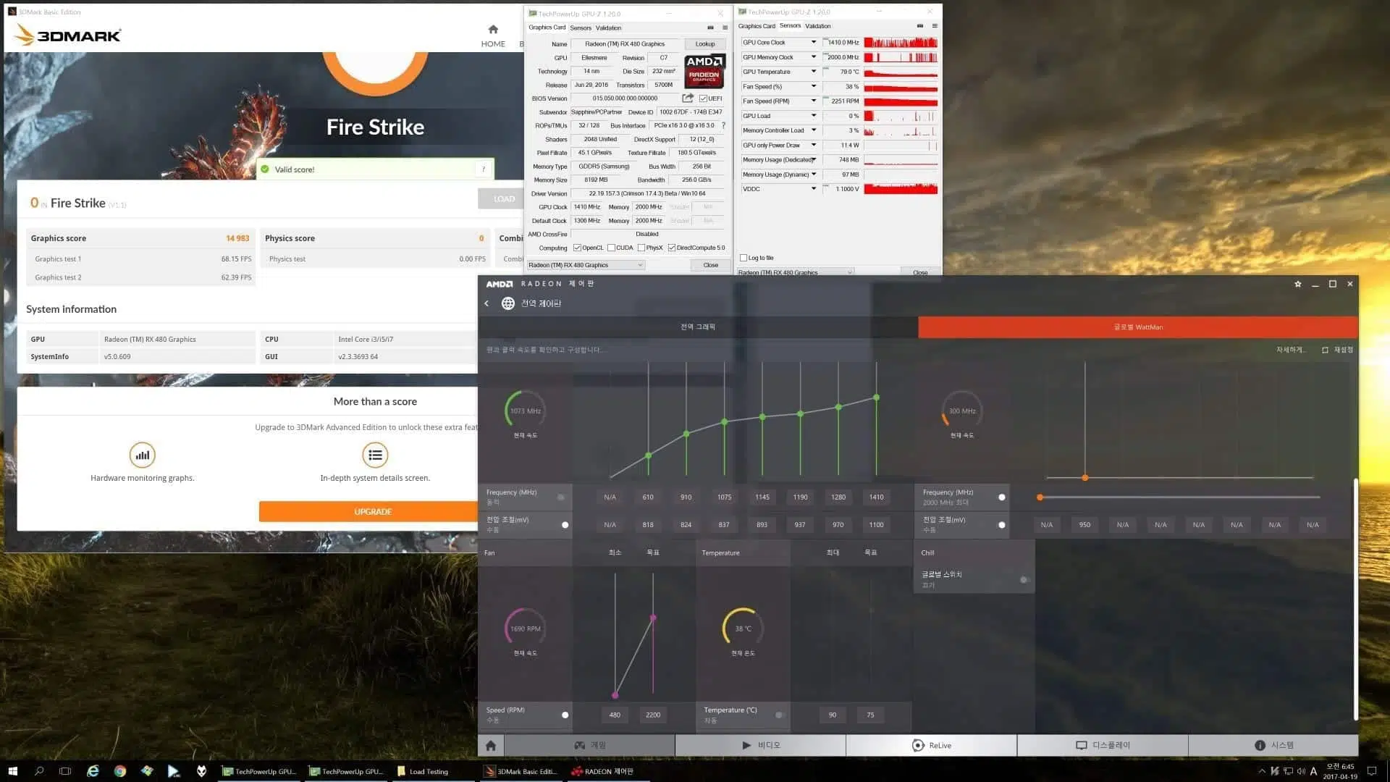1390x782 pixels.
Task: Open GPU Core Clock sensor dropdown
Action: coord(814,42)
